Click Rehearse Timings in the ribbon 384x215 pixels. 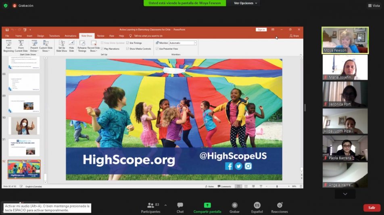[x=82, y=46]
